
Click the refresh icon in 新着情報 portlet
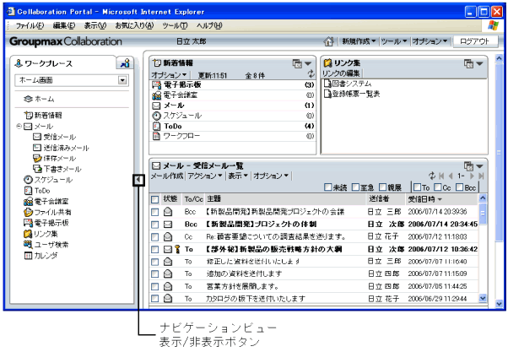(311, 74)
